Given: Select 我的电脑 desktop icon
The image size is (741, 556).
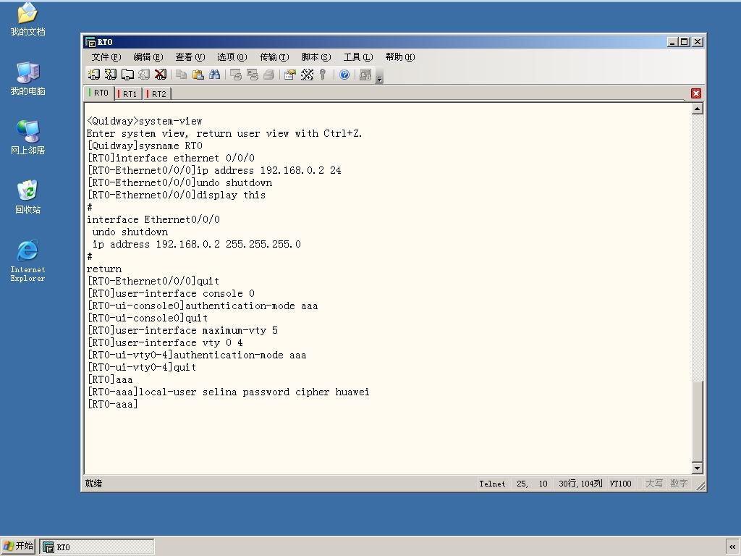Looking at the screenshot, I should tap(27, 78).
